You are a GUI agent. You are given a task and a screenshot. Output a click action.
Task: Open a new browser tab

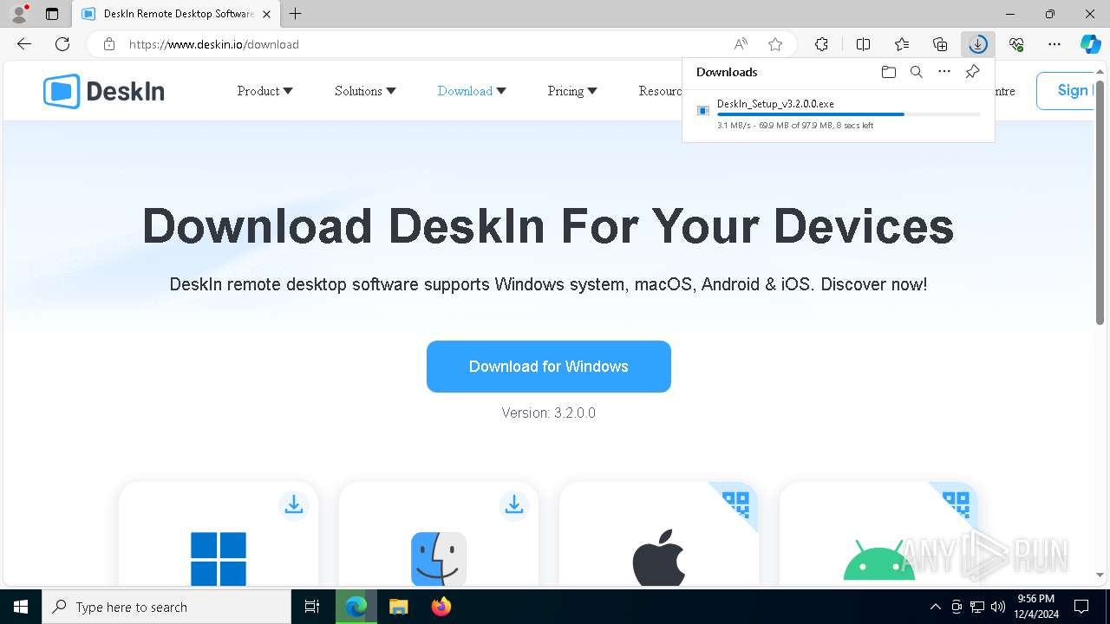[x=296, y=14]
